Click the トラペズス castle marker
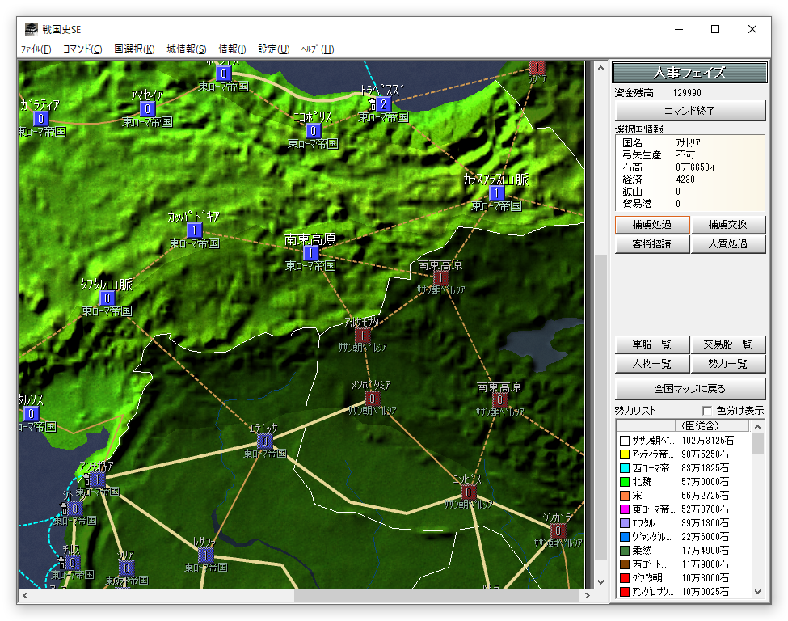Screen dimensions: 788x621 [x=384, y=104]
